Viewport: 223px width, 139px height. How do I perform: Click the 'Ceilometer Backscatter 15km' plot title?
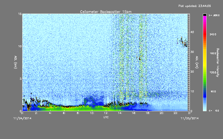click(106, 12)
